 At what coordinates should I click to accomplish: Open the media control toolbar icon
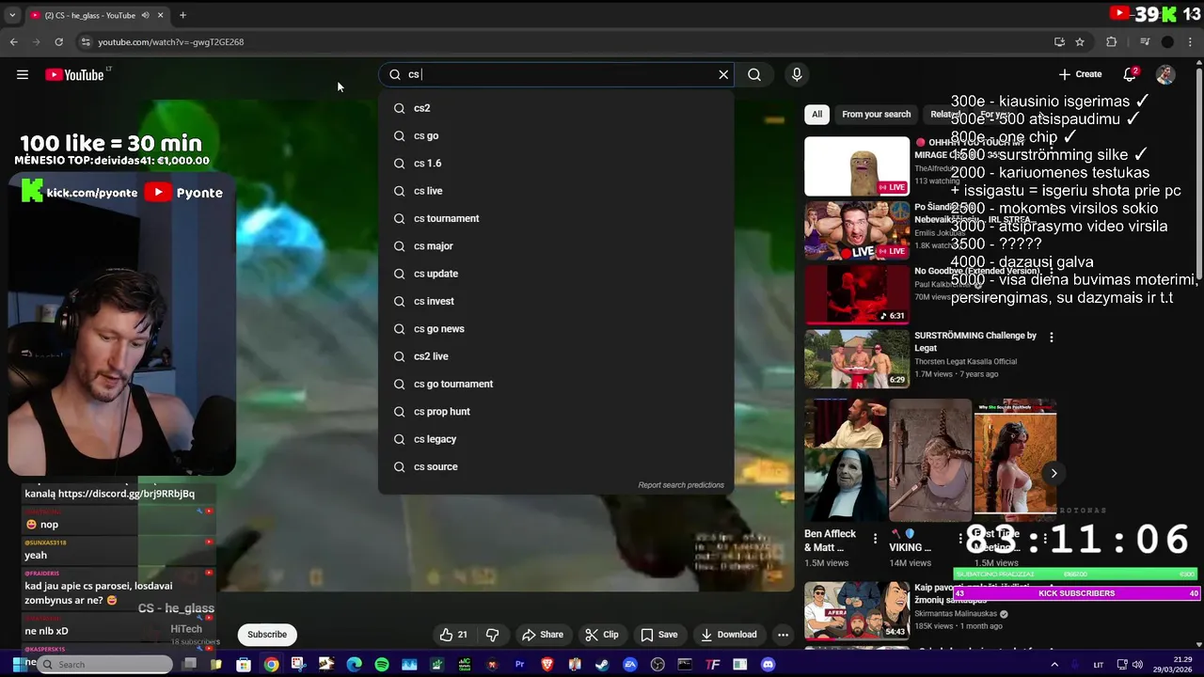1145,41
